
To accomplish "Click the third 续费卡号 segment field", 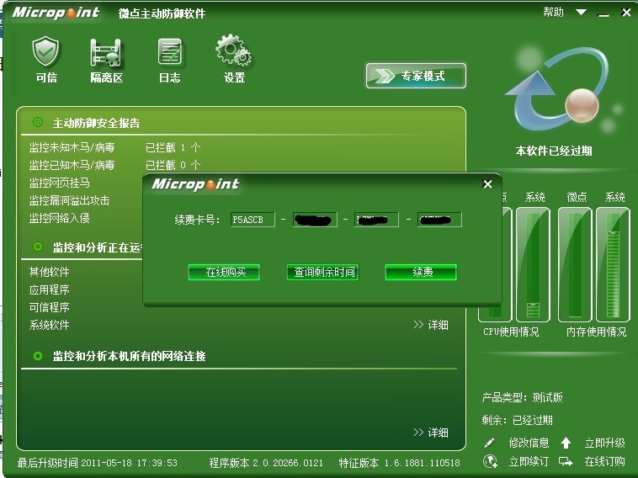I will [376, 220].
